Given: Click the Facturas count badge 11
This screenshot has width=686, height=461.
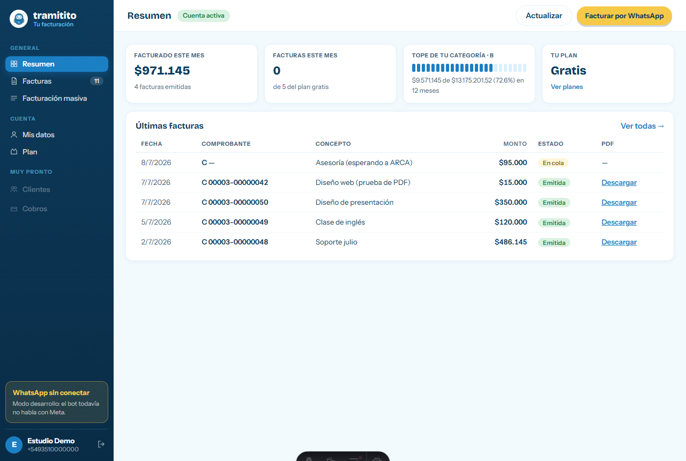Looking at the screenshot, I should tap(96, 81).
